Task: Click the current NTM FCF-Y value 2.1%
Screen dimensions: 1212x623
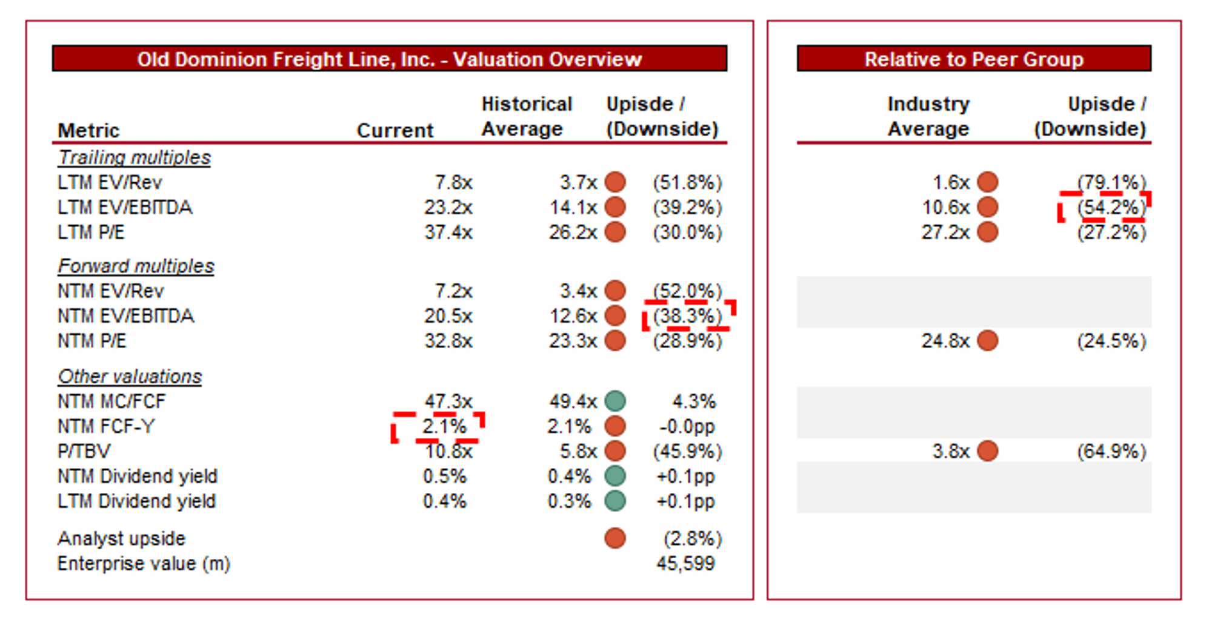Action: [444, 426]
